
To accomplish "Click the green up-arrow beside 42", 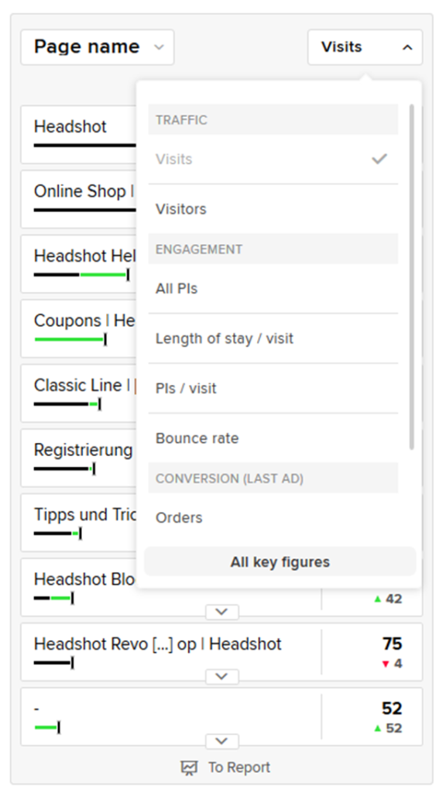I will pos(377,599).
